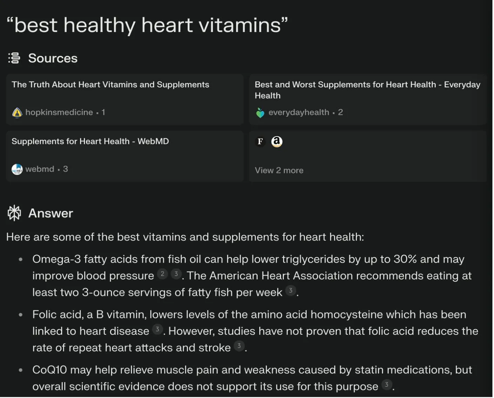
Task: Open citation 3 after 'heart attacks and stroke'
Action: [x=239, y=346]
